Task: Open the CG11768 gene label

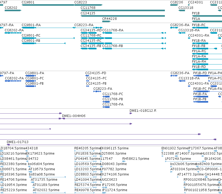Action: coord(88,8)
